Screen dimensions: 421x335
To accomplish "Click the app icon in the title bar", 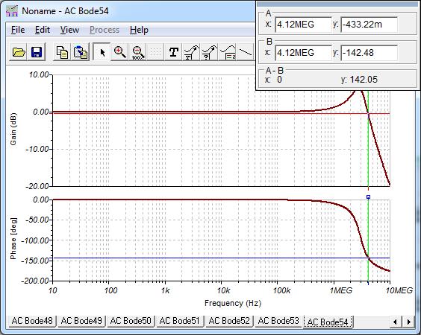I will click(12, 11).
